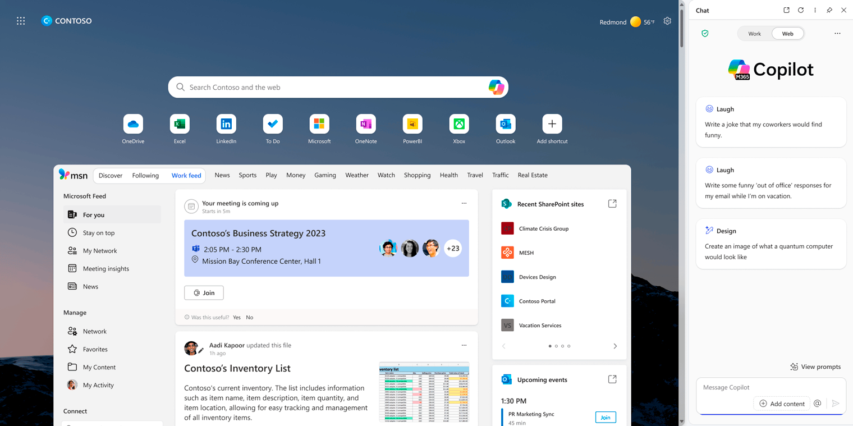Open Chat pane vertical dots menu
The image size is (853, 426).
click(x=815, y=10)
